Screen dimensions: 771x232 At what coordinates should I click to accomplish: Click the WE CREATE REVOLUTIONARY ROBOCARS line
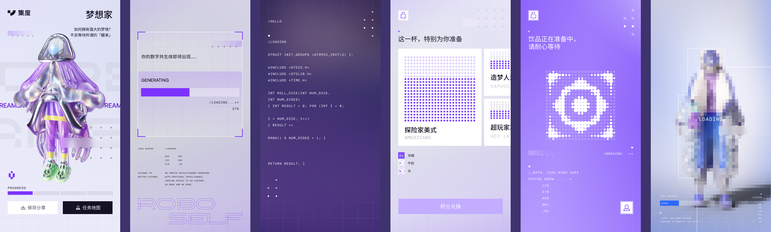(187, 173)
